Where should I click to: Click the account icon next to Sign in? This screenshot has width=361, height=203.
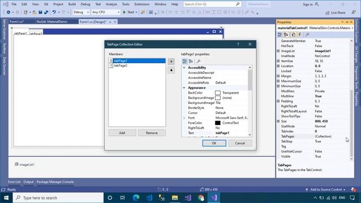[x=317, y=4]
